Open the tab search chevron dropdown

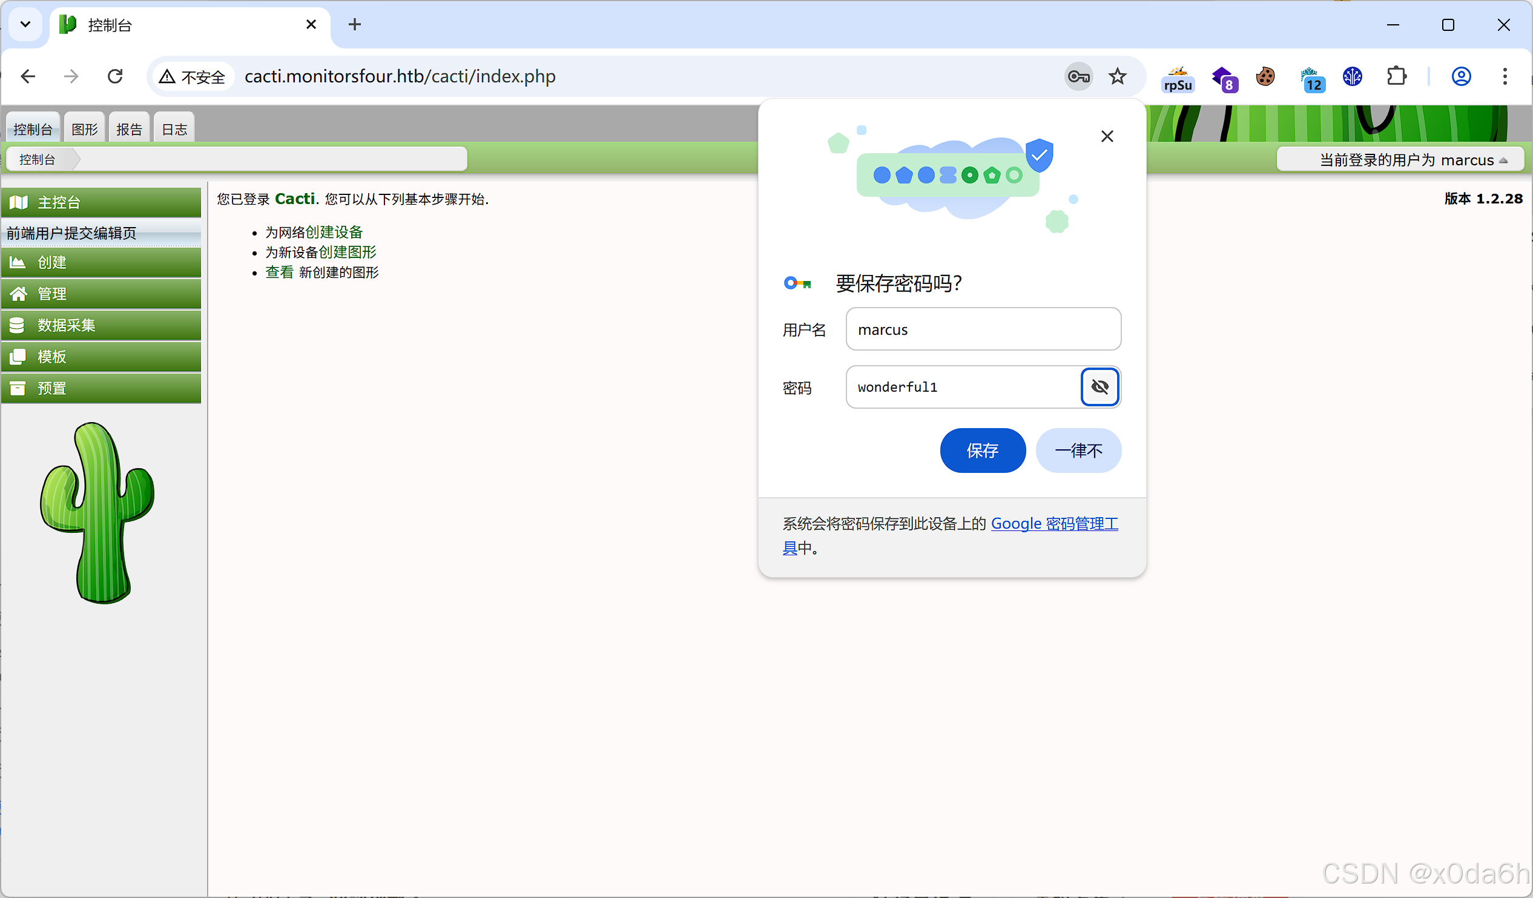pos(25,24)
